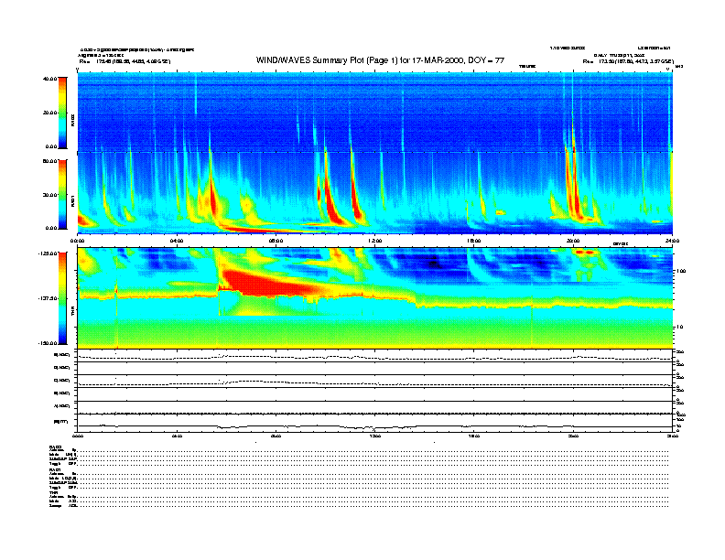
Task: Select 20:00 tick below the RAD1 panel
Action: pyautogui.click(x=574, y=240)
